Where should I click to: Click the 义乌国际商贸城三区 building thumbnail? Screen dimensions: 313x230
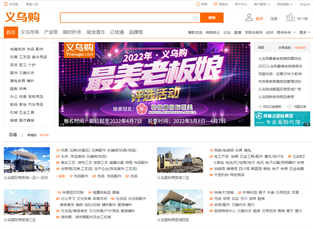[27, 202]
